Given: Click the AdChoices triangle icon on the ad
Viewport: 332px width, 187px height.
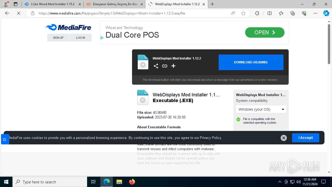Looking at the screenshot, I should (102, 38).
